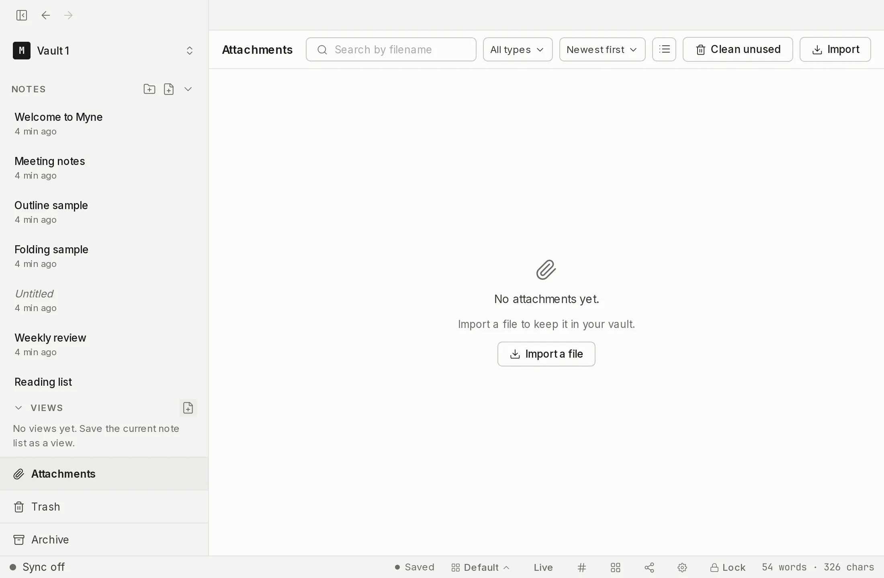The image size is (884, 578).
Task: Click the Import button in toolbar
Action: coord(835,49)
